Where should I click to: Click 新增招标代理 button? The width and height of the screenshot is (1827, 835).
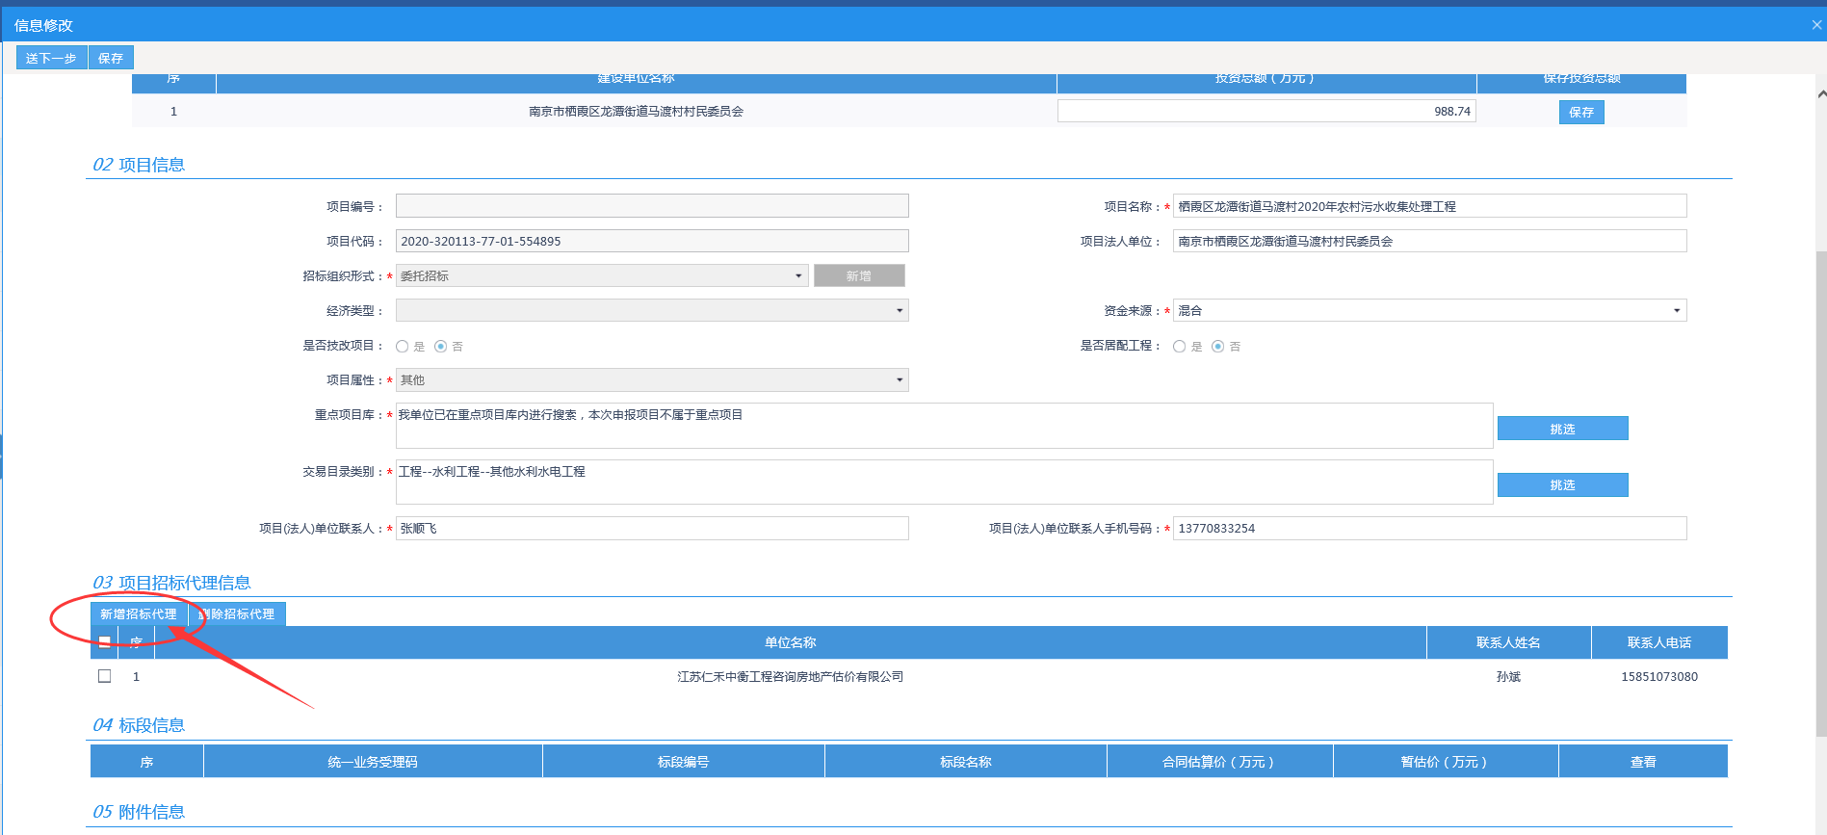point(139,614)
